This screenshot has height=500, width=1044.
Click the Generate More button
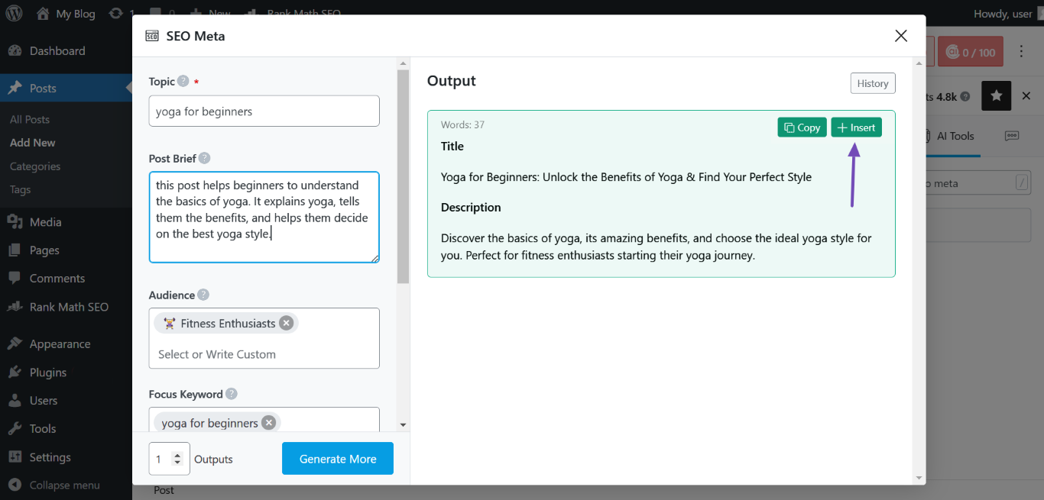[x=338, y=459]
